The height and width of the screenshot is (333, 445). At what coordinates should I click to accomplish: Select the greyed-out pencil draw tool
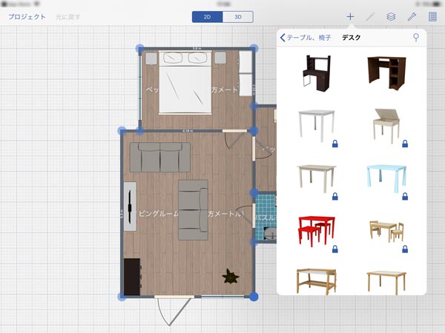coord(370,16)
